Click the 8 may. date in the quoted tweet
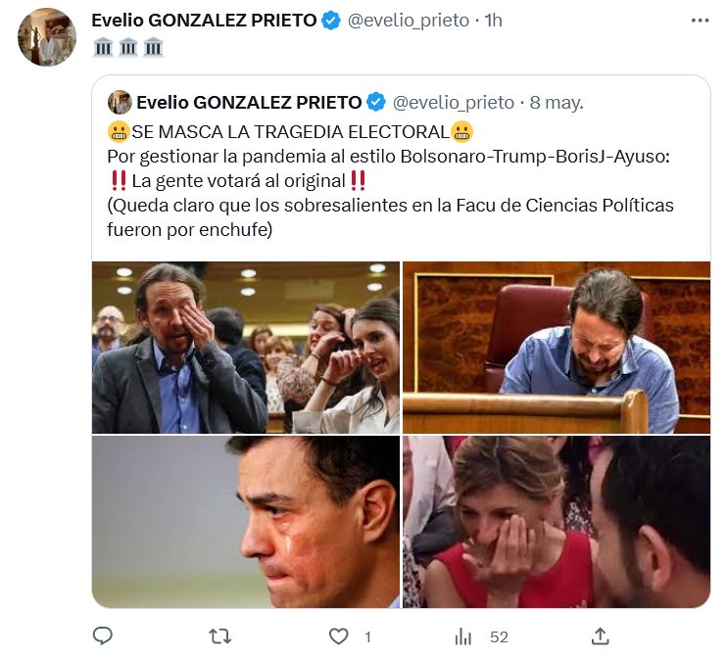Image resolution: width=727 pixels, height=658 pixels. pyautogui.click(x=556, y=102)
